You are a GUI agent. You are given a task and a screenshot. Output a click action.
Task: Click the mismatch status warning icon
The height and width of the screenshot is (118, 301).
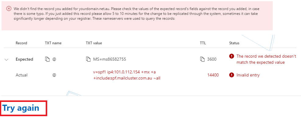click(232, 56)
